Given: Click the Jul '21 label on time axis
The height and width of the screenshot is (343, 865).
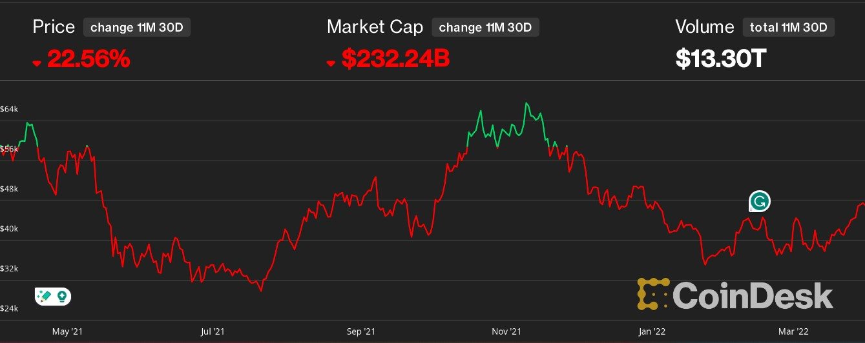Looking at the screenshot, I should point(213,332).
